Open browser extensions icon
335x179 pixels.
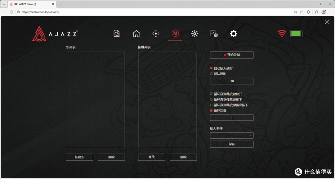pos(309,12)
